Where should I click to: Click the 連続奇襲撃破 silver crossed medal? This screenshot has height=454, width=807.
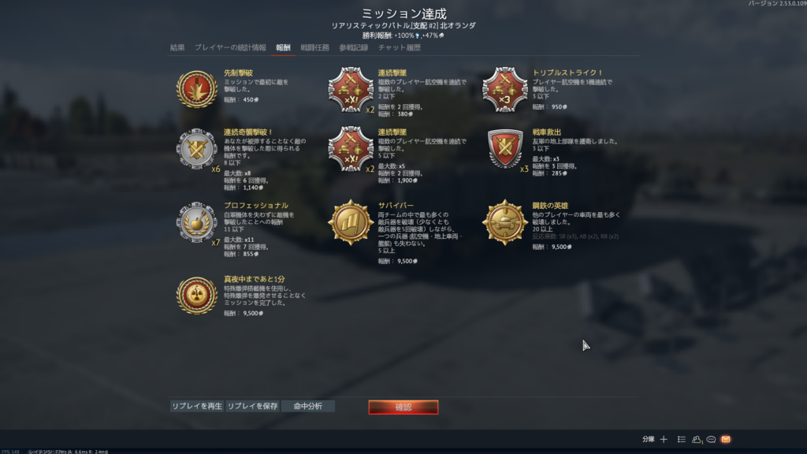coord(196,149)
